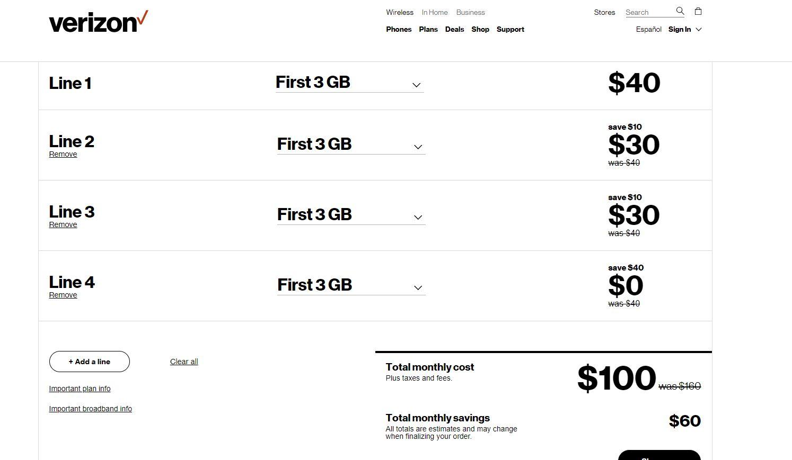This screenshot has height=460, width=792.
Task: Click the search magnifier icon
Action: (x=680, y=11)
